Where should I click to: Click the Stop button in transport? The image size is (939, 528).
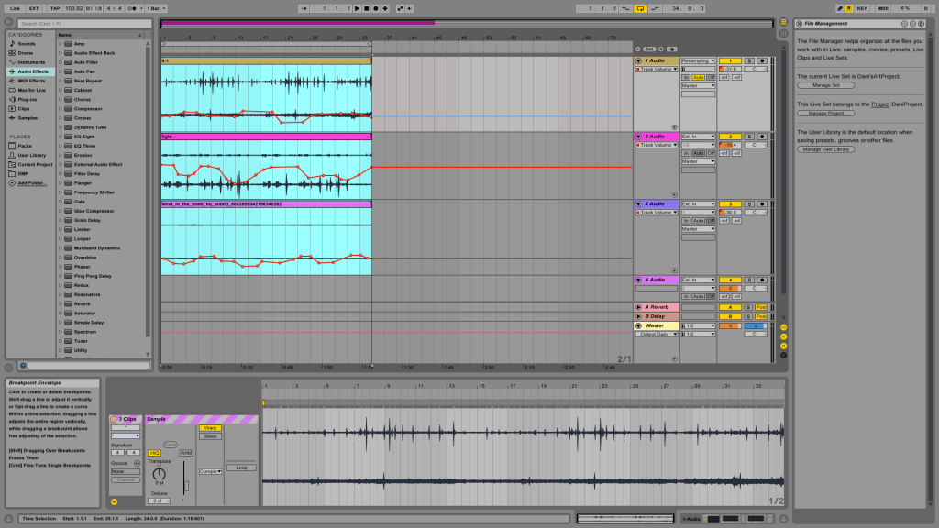pyautogui.click(x=369, y=8)
